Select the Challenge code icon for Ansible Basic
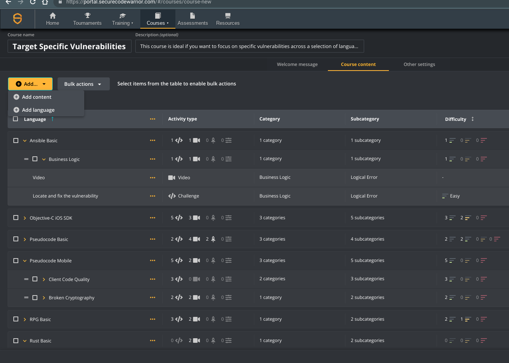Screen dimensions: 509x363 [178, 140]
